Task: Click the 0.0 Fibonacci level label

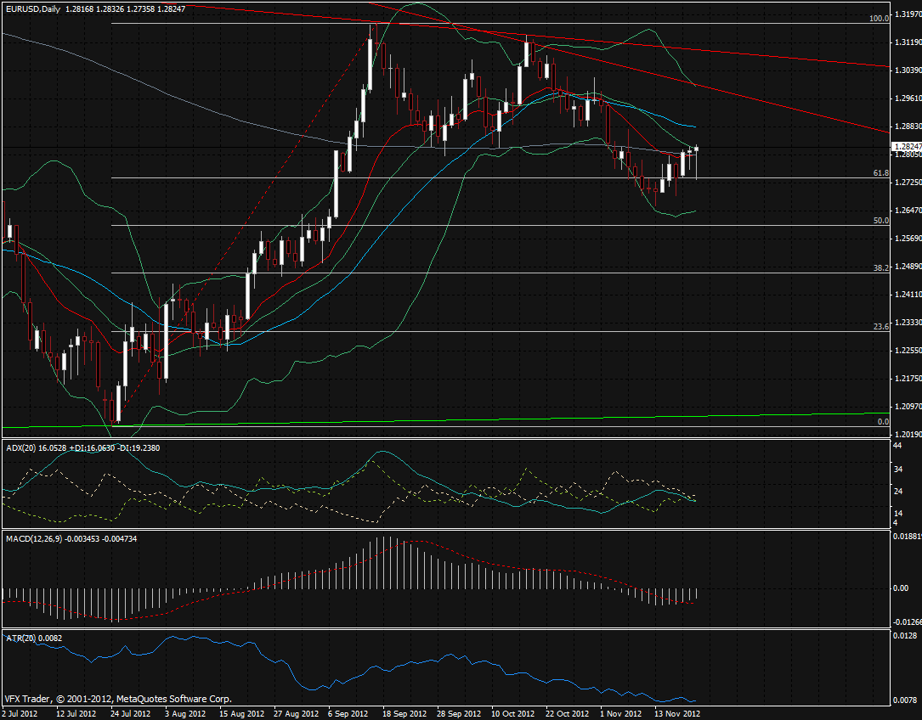Action: click(x=882, y=421)
